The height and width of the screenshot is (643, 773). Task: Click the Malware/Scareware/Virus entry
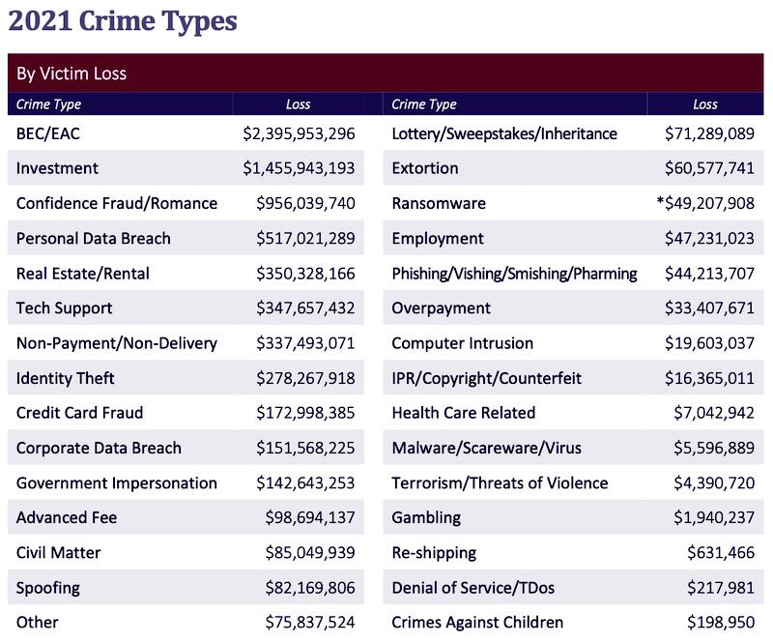[486, 448]
